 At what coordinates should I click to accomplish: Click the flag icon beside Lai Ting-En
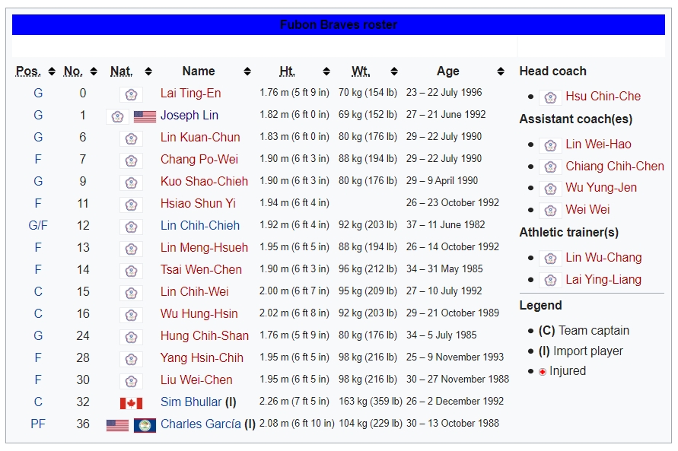coord(131,94)
